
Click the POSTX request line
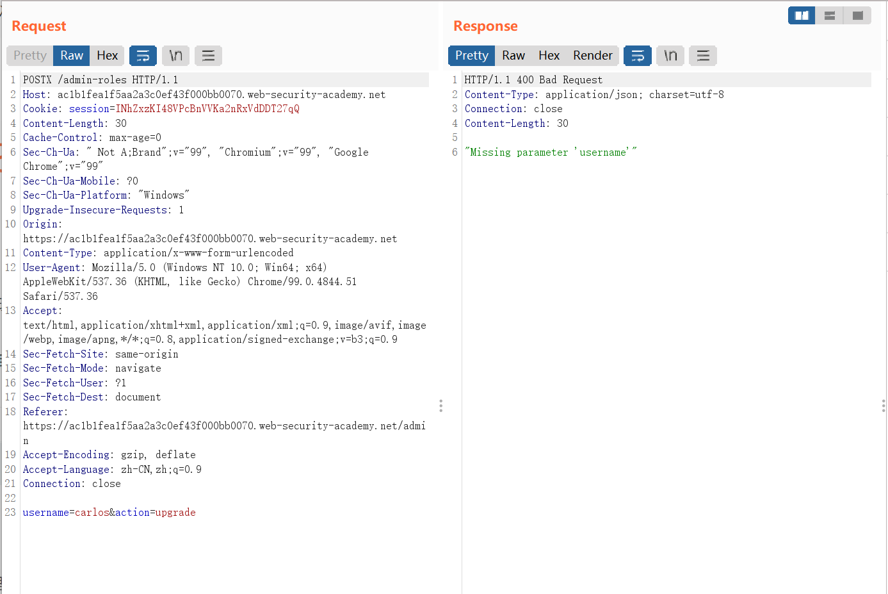101,80
